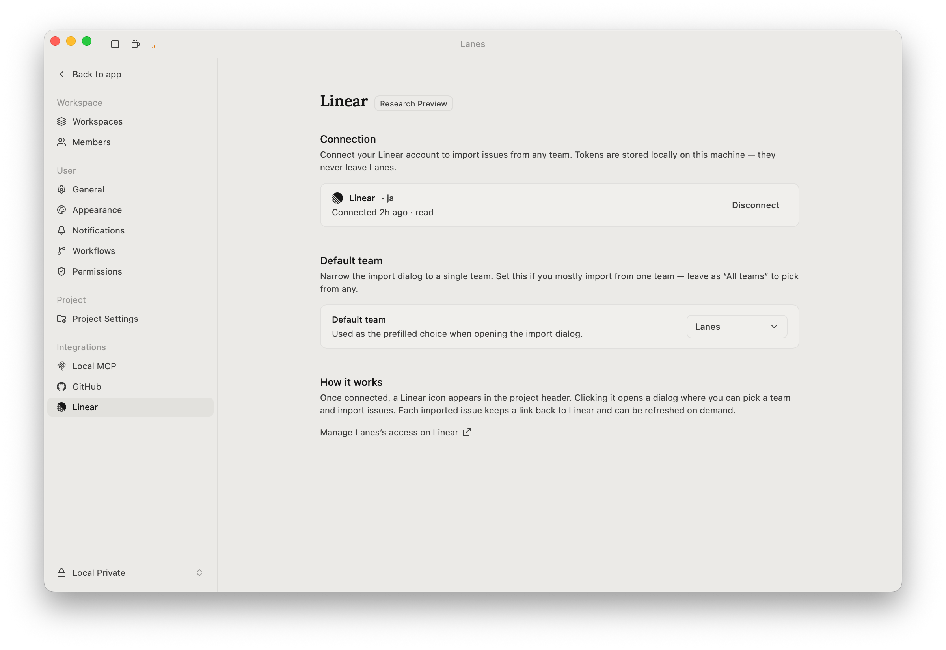The height and width of the screenshot is (650, 946).
Task: Click the GitHub octocat icon
Action: [61, 387]
